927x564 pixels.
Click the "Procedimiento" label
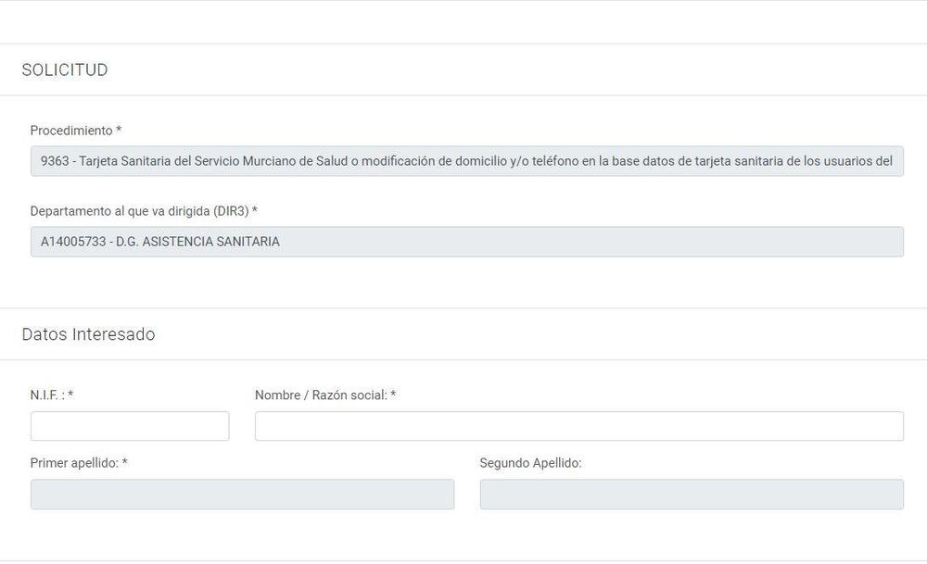pyautogui.click(x=71, y=131)
